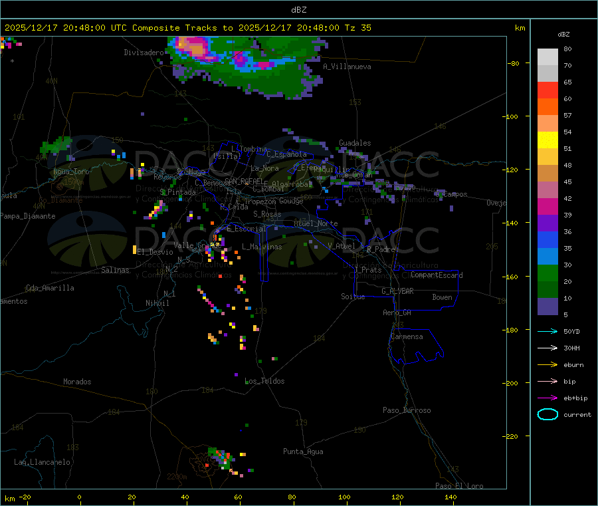Click the 'Punta_Agua' label
598x506 pixels.
point(303,451)
